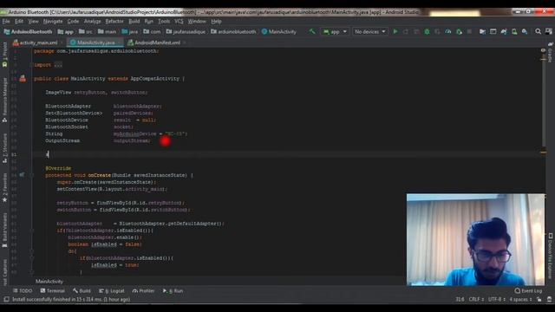555x312 pixels.
Task: Open the Navigate menu
Action: click(x=53, y=21)
